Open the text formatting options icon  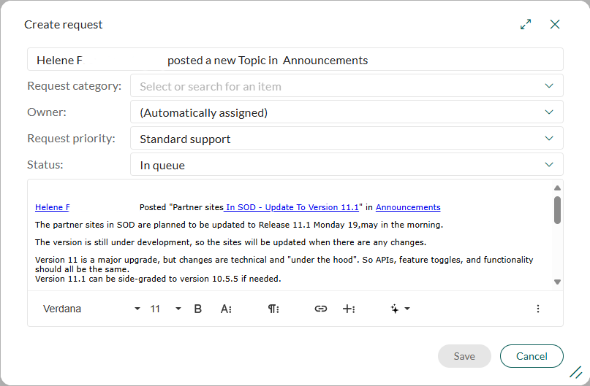226,309
